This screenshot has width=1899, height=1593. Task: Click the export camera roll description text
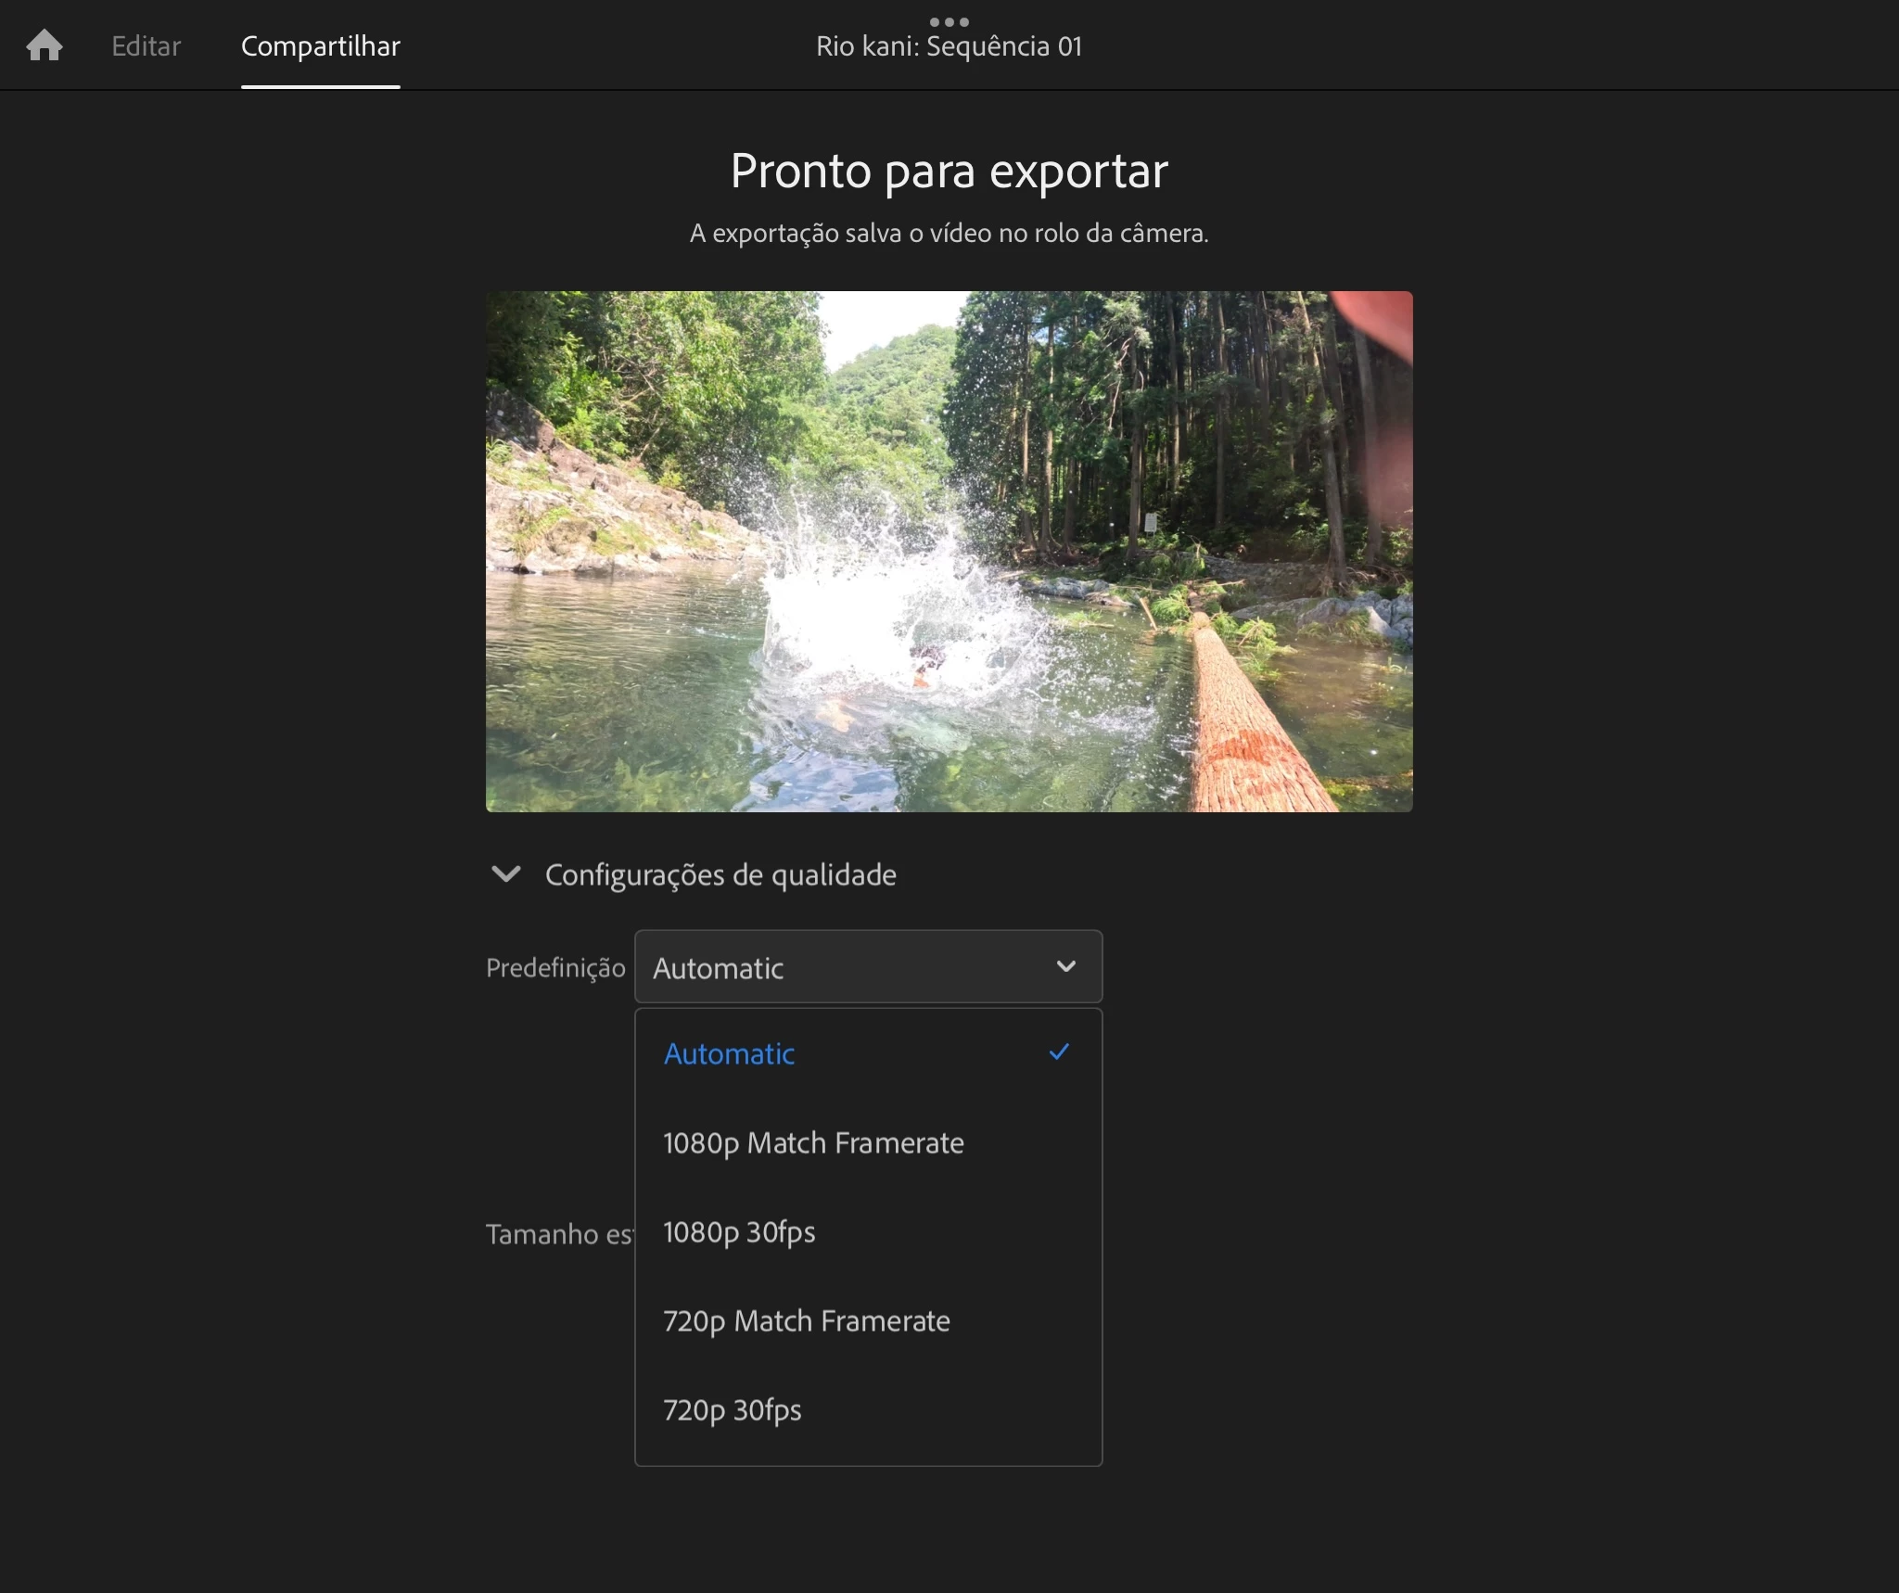[x=949, y=233]
